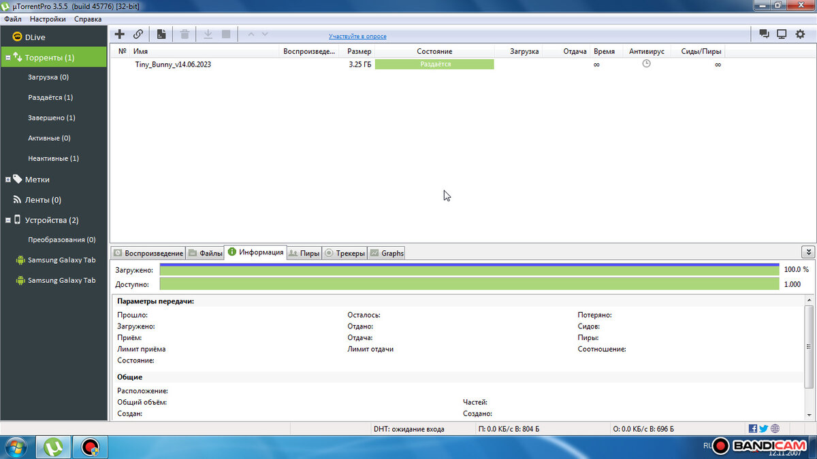
Task: Sort by Антивирус column header
Action: point(647,51)
